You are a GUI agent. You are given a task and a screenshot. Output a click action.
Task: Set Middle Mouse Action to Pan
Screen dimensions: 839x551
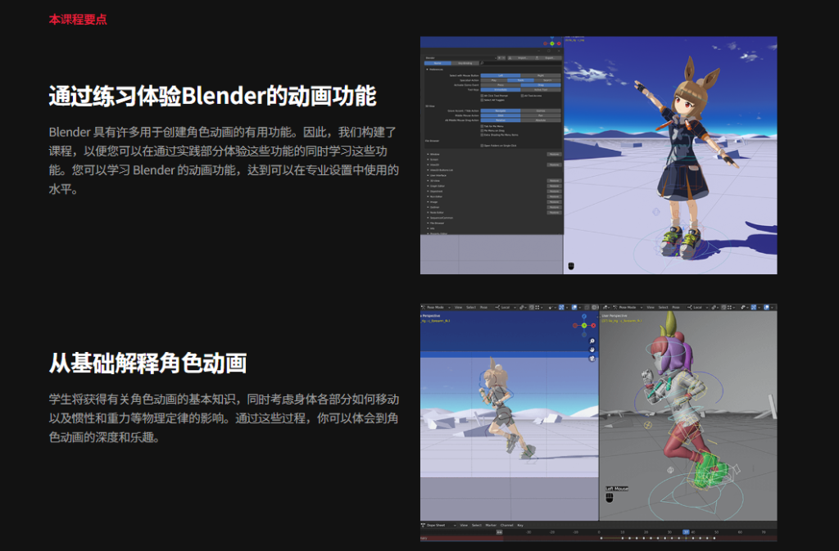coord(541,115)
